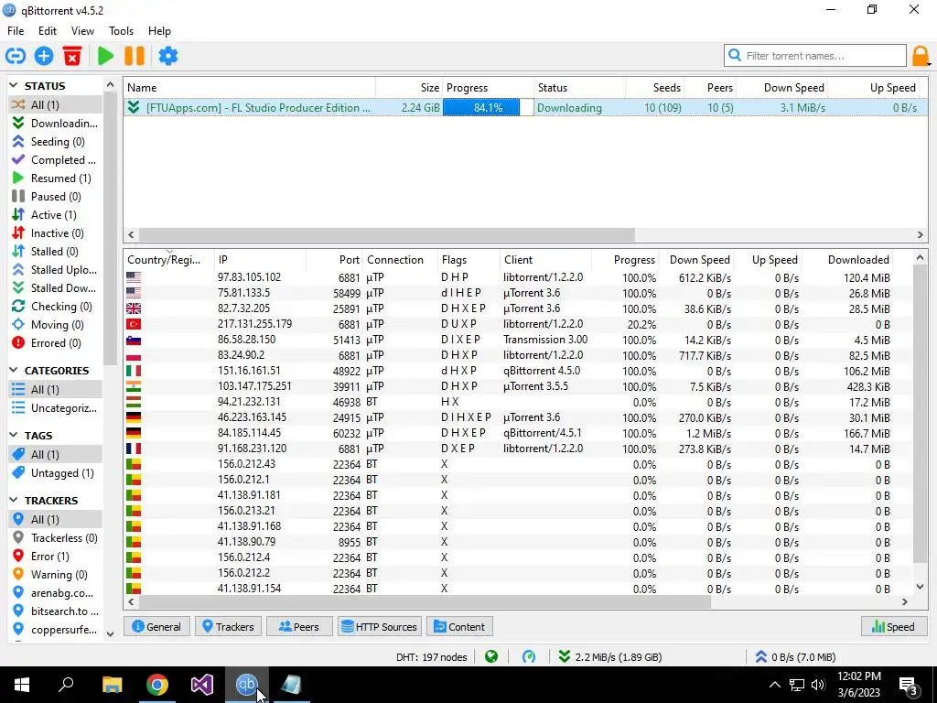
Task: Switch to the Peers tab
Action: (299, 626)
